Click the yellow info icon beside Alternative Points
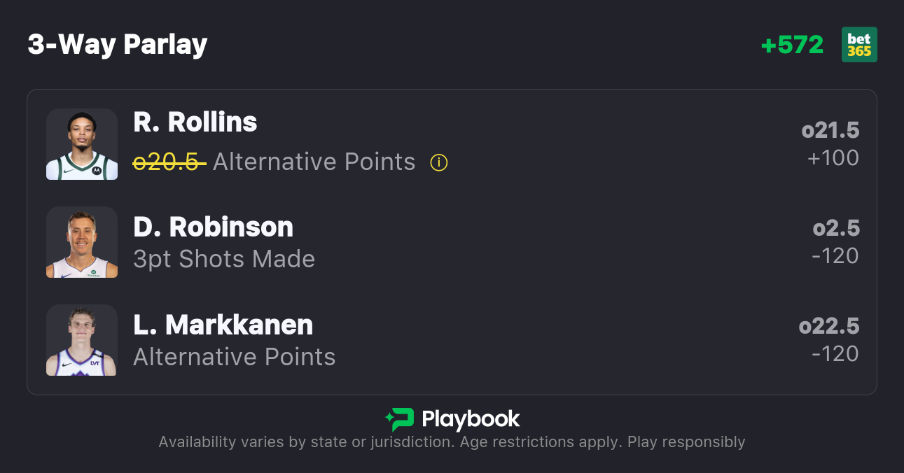Viewport: 904px width, 473px height. pos(439,163)
